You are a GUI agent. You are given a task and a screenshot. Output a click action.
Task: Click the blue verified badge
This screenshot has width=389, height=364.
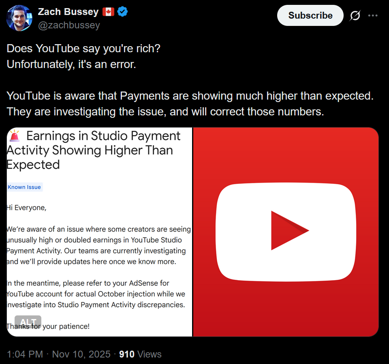coord(122,12)
